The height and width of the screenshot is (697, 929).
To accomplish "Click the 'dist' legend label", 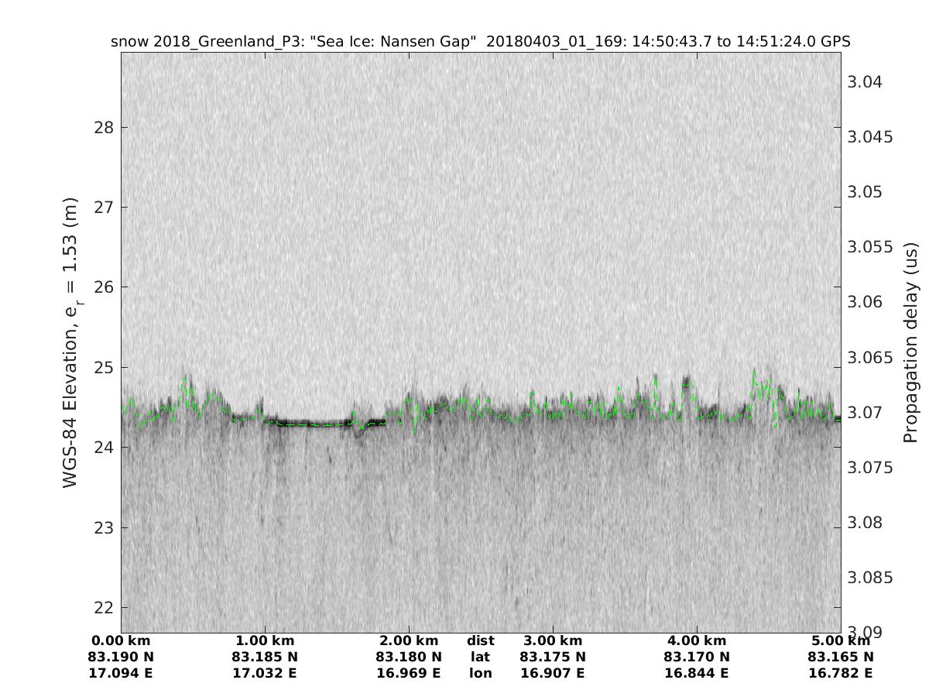I will 481,640.
